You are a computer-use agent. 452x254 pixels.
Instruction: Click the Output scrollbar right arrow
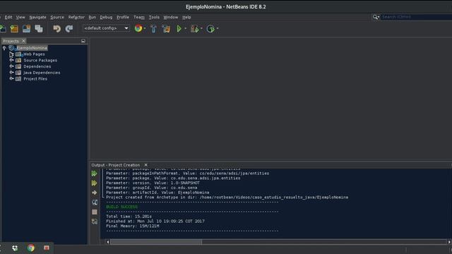coord(449,242)
